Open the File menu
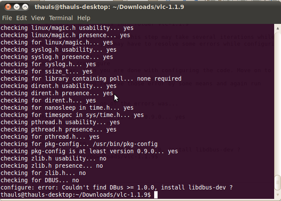 (7, 18)
